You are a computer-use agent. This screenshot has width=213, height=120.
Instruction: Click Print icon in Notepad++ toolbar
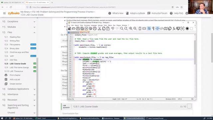tap(95, 28)
